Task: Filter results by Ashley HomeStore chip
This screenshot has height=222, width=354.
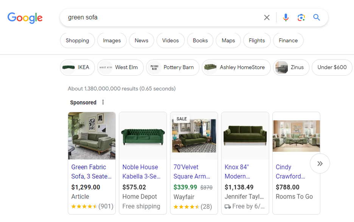Action: tap(236, 67)
